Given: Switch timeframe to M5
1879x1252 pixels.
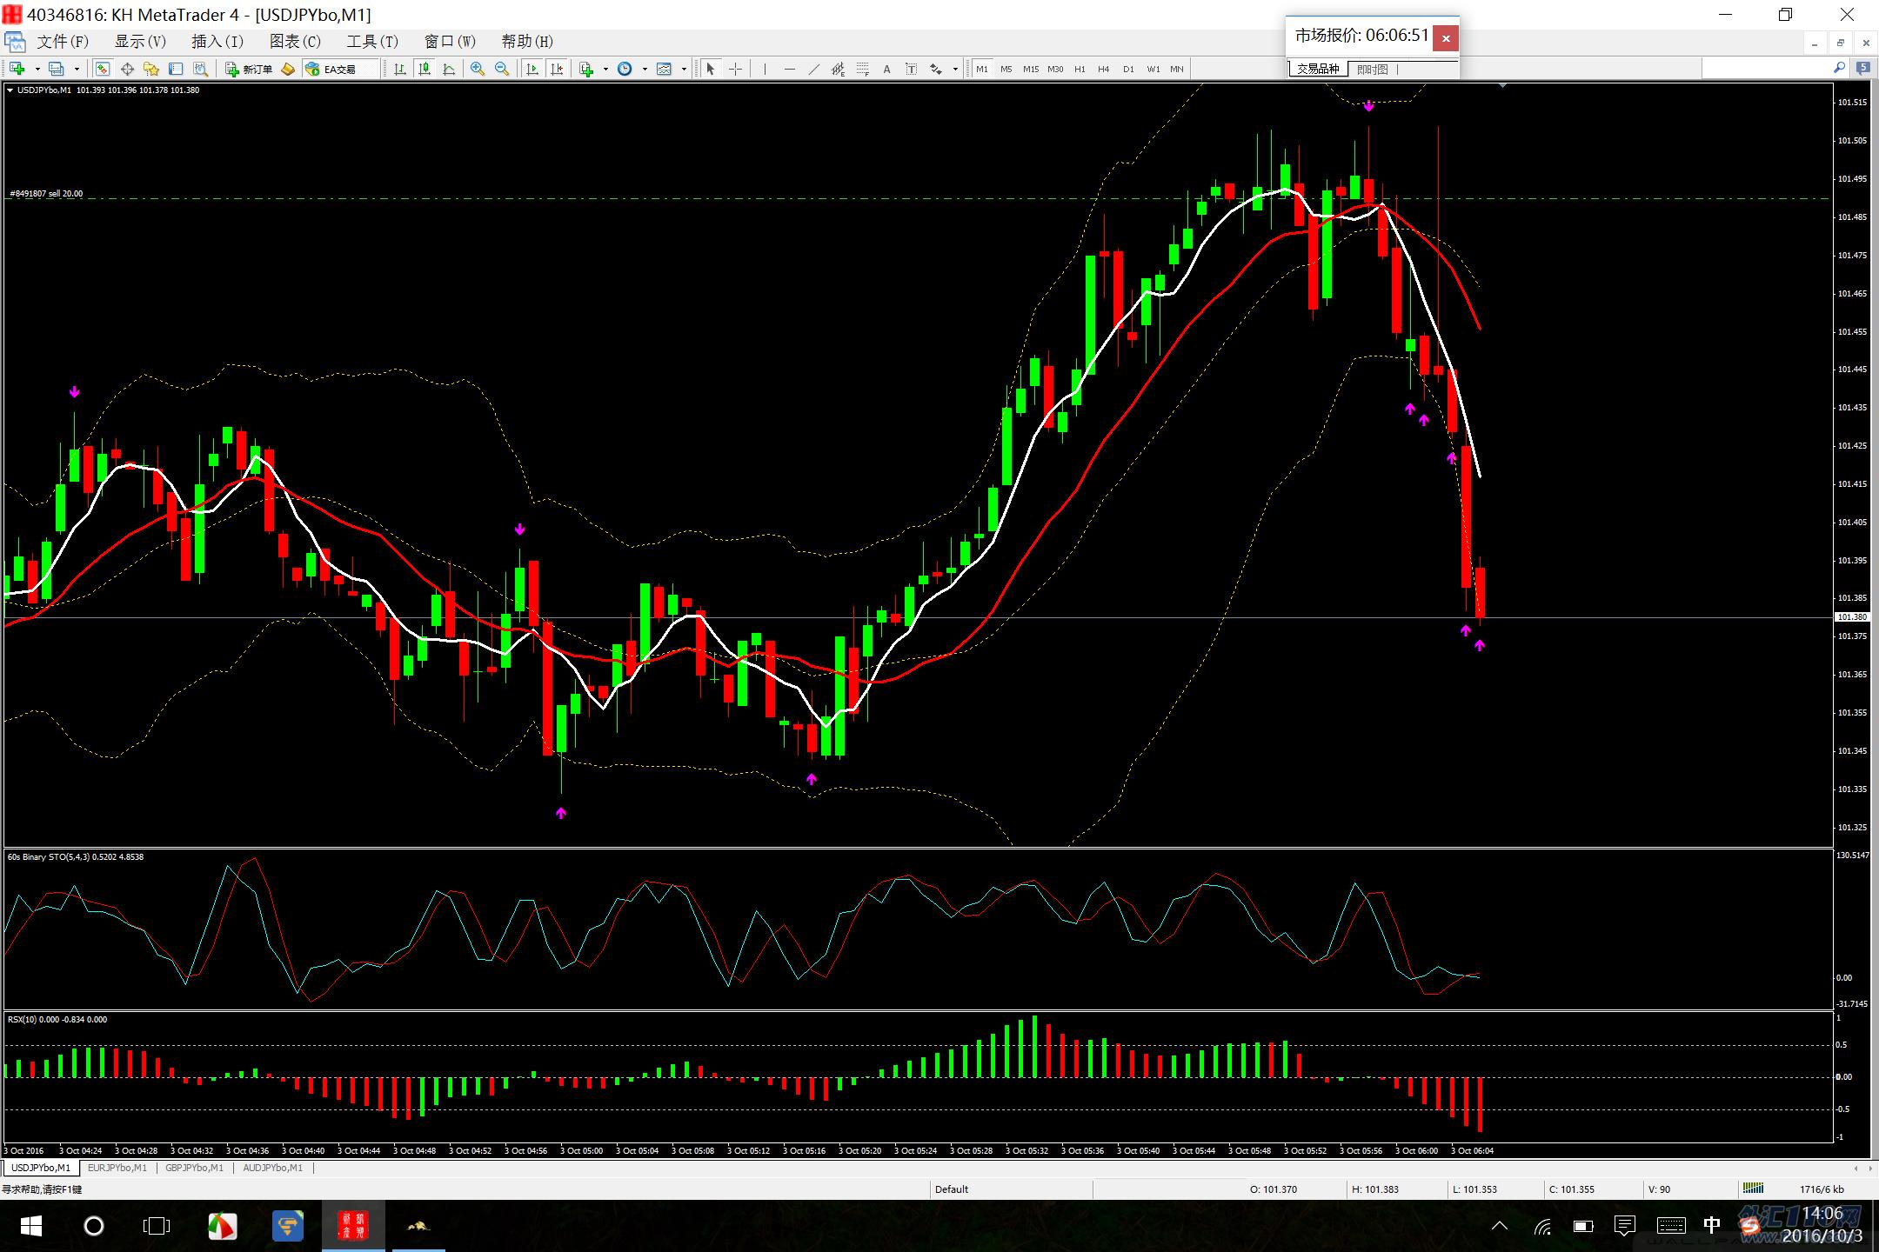Looking at the screenshot, I should pos(1006,69).
